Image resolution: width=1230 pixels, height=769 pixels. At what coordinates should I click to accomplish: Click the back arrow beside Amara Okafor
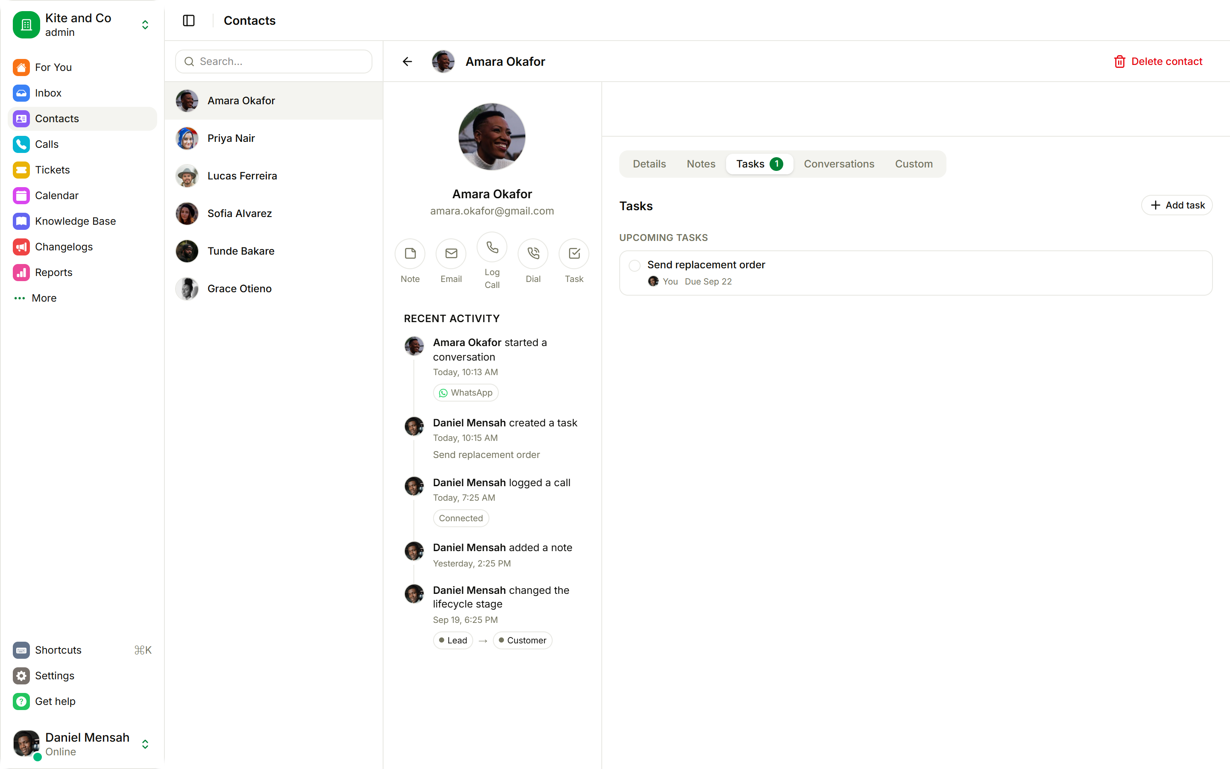click(407, 62)
